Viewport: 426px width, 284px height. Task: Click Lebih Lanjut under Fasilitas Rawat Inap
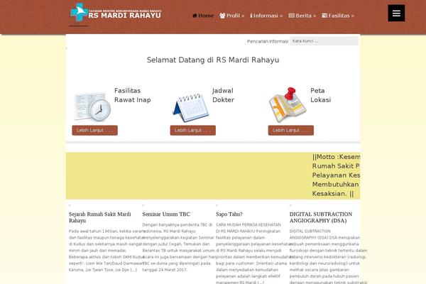click(x=95, y=130)
